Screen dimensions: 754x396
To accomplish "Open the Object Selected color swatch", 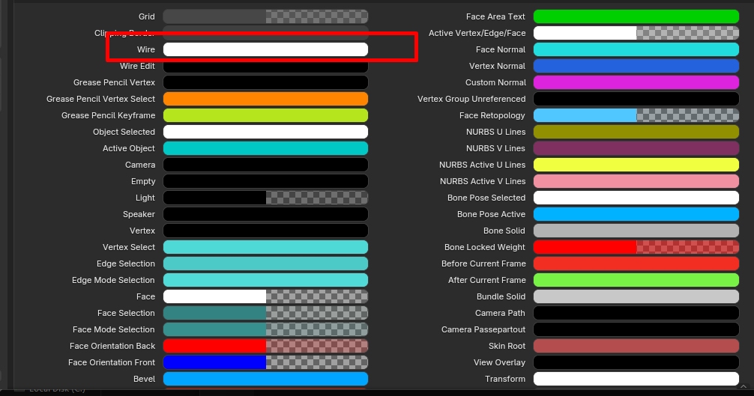I will pos(265,132).
